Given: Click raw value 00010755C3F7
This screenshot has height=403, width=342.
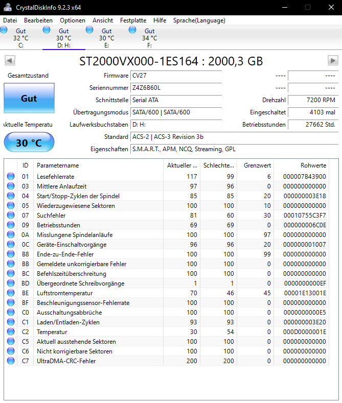Looking at the screenshot, I should click(x=305, y=216).
